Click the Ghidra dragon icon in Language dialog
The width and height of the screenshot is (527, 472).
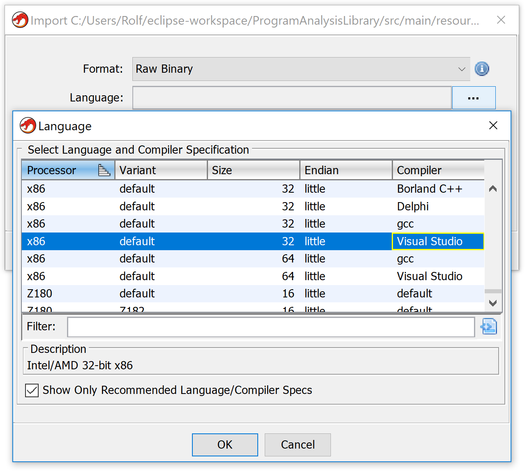pyautogui.click(x=28, y=126)
